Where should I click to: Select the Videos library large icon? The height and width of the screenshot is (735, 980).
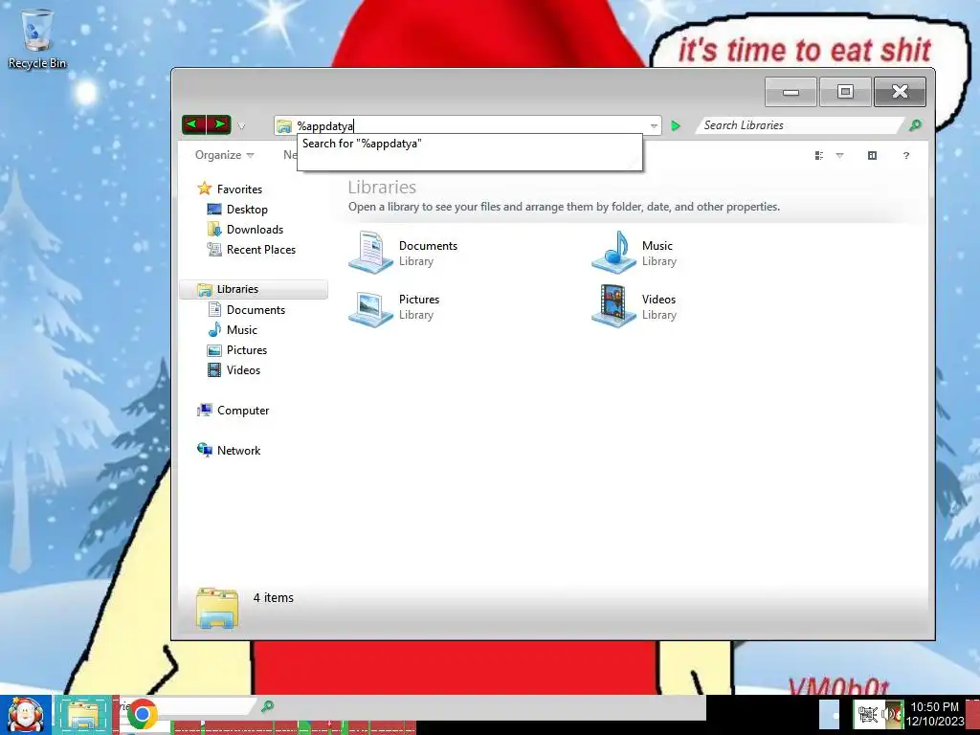[613, 305]
